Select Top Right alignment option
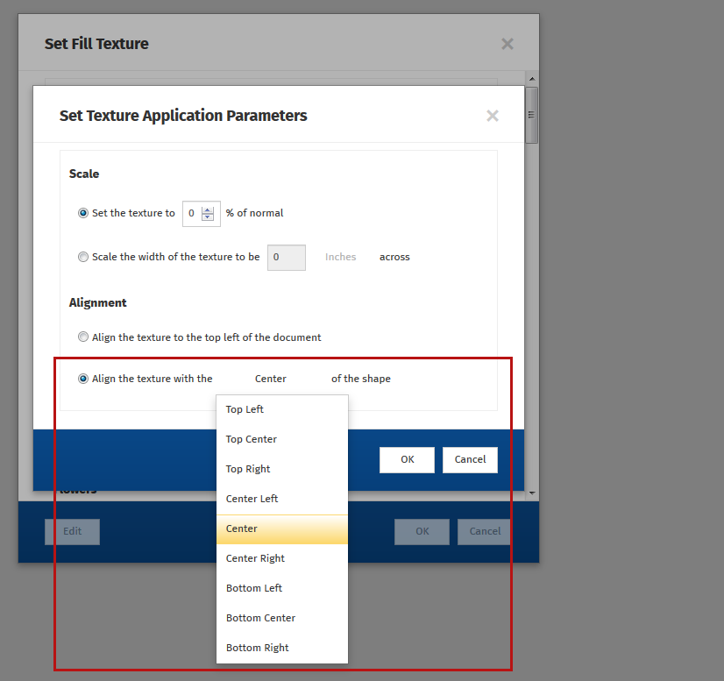This screenshot has width=724, height=681. (248, 469)
